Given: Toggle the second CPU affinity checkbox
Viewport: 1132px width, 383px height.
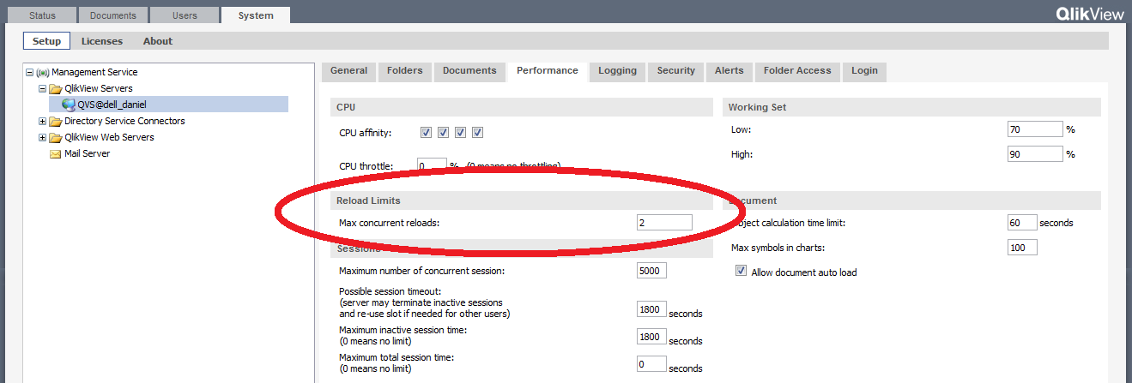Looking at the screenshot, I should point(443,133).
